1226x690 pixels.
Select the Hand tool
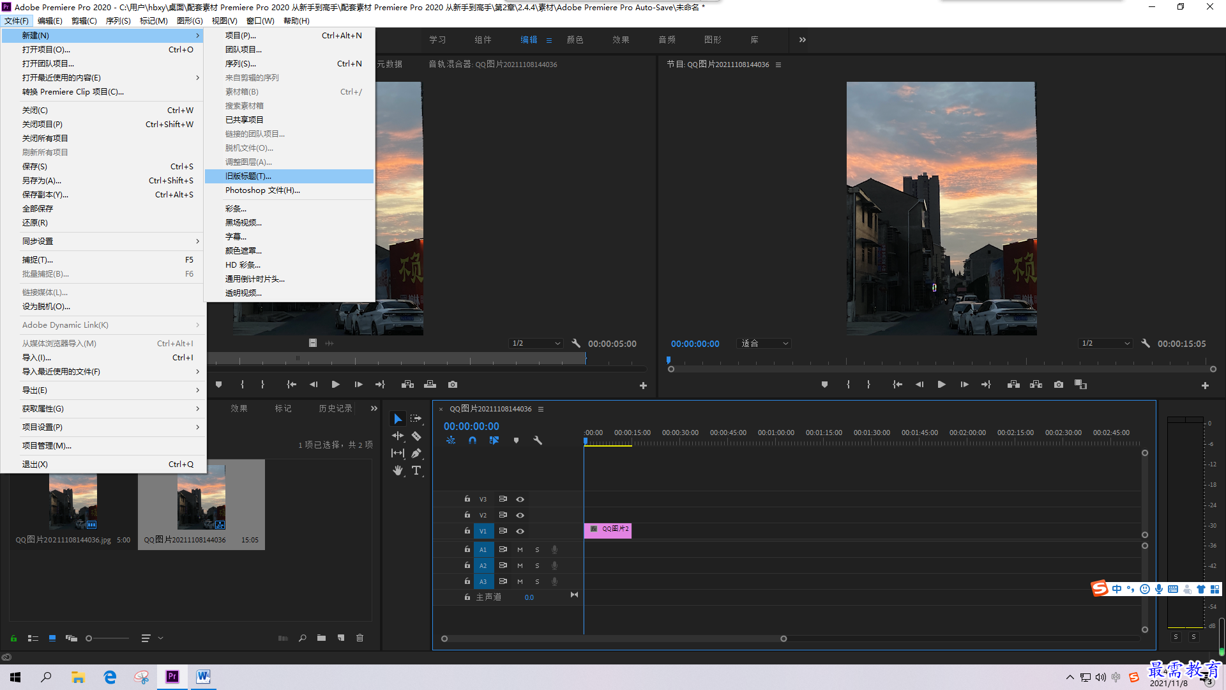pos(398,470)
